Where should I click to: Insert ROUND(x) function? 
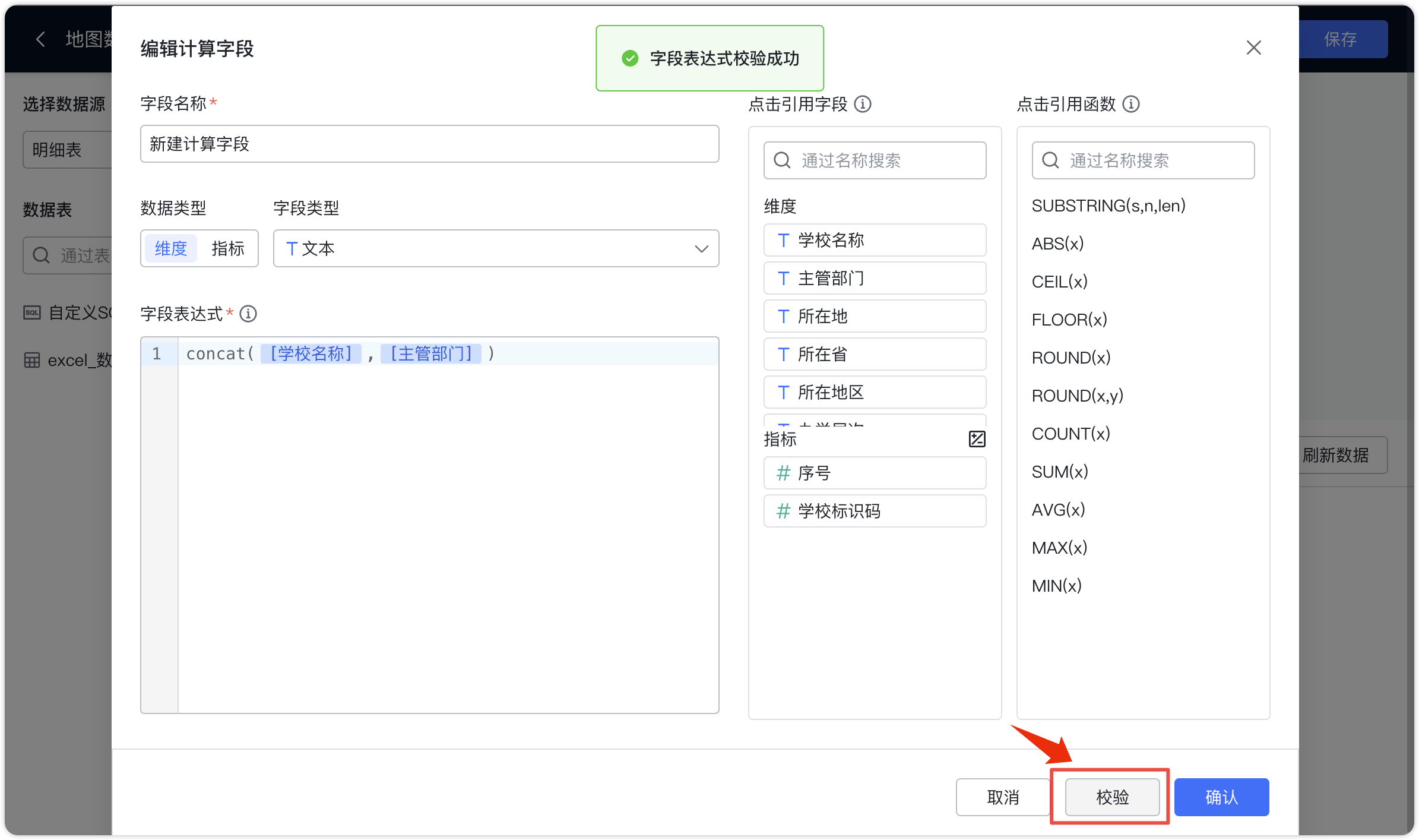pos(1071,358)
